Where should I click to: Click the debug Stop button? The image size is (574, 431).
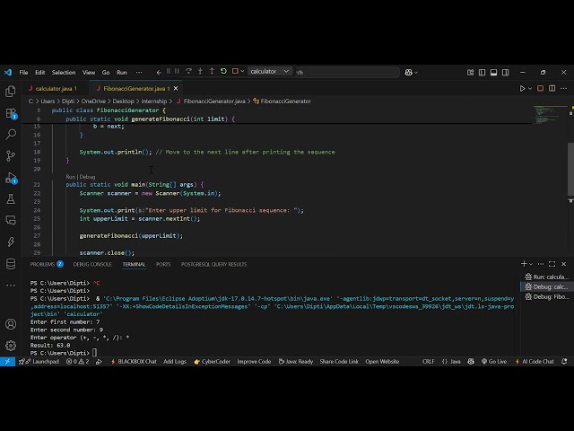point(235,71)
